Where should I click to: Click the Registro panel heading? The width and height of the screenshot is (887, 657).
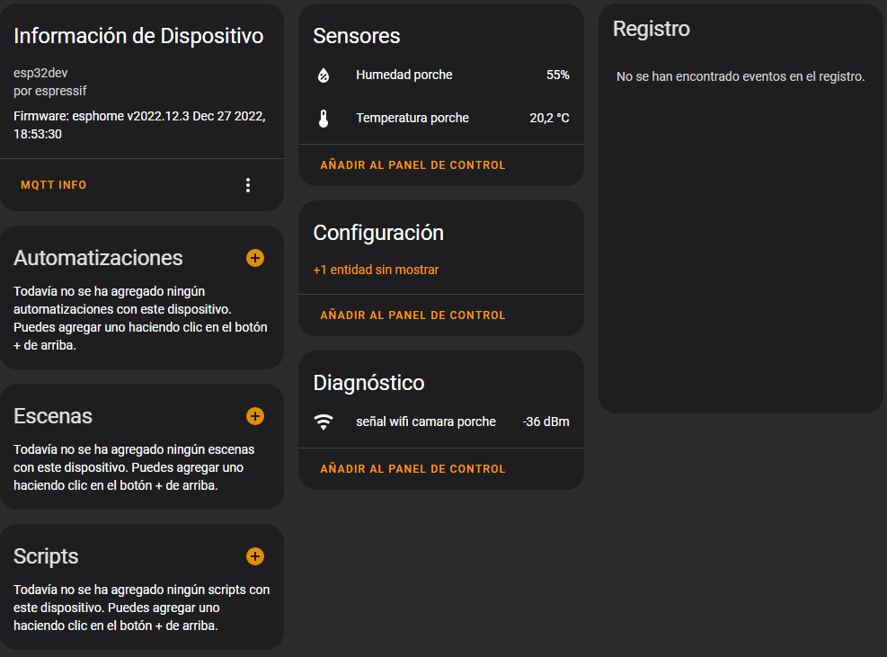pyautogui.click(x=652, y=29)
